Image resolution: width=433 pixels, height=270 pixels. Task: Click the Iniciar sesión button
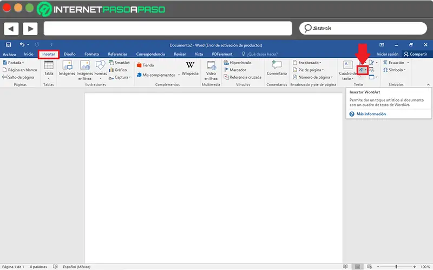pos(387,55)
